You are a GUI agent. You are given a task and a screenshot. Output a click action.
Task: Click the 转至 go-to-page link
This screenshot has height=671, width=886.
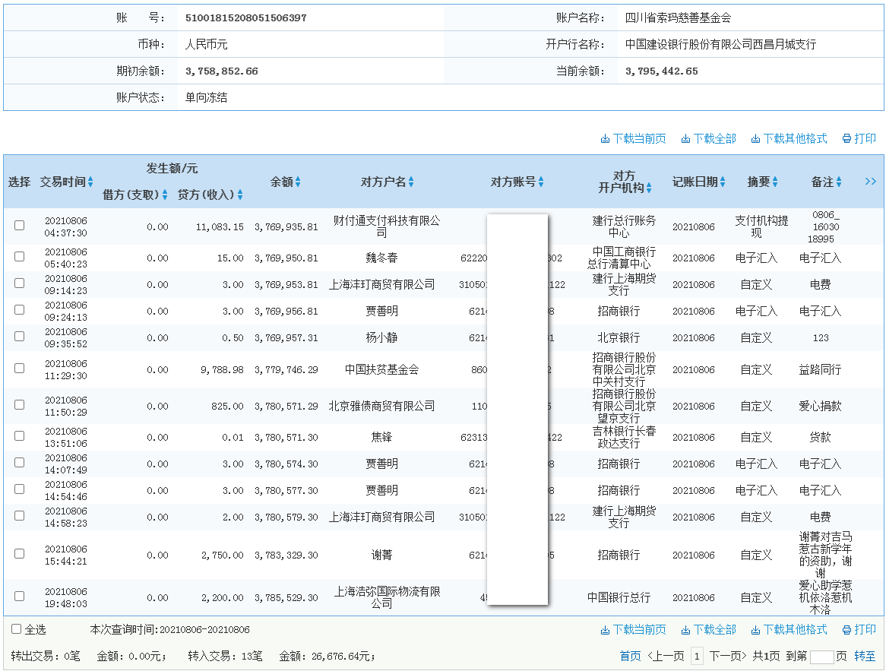click(x=865, y=655)
